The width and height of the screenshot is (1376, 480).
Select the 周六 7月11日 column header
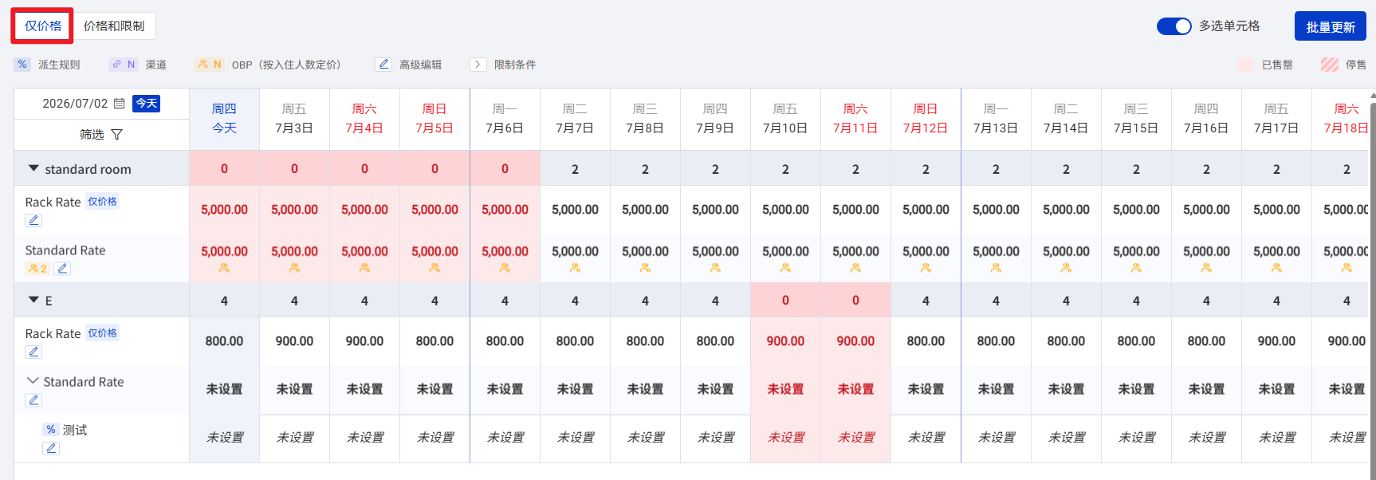[855, 119]
